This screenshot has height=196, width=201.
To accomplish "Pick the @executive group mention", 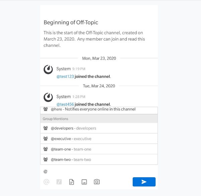I will pos(99,138).
